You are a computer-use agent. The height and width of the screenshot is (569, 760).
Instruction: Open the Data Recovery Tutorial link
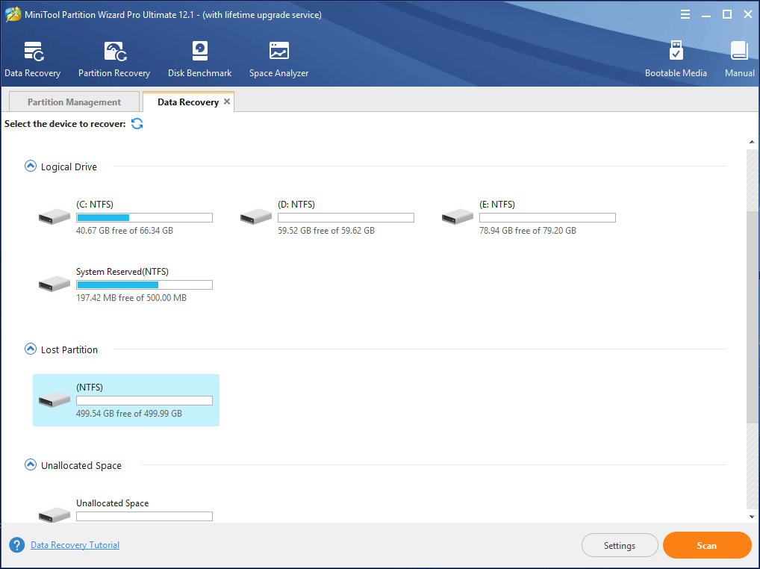(75, 545)
